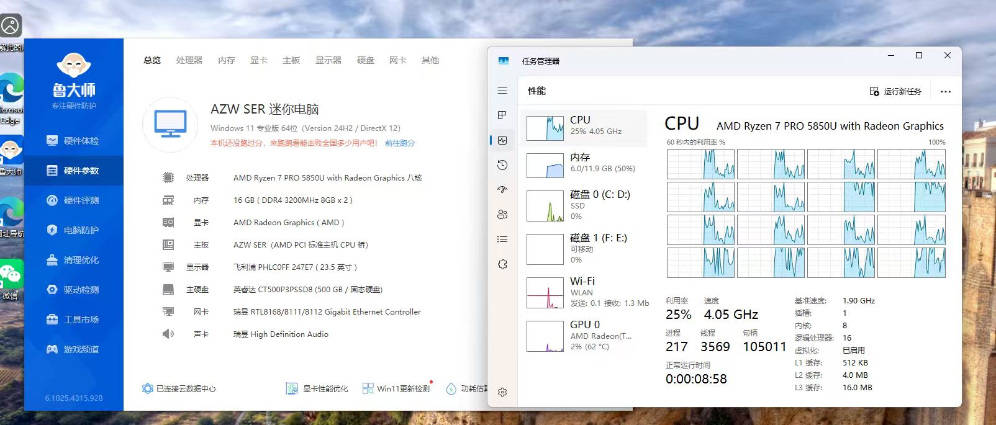
Task: Select the 内存 performance entry
Action: point(584,165)
